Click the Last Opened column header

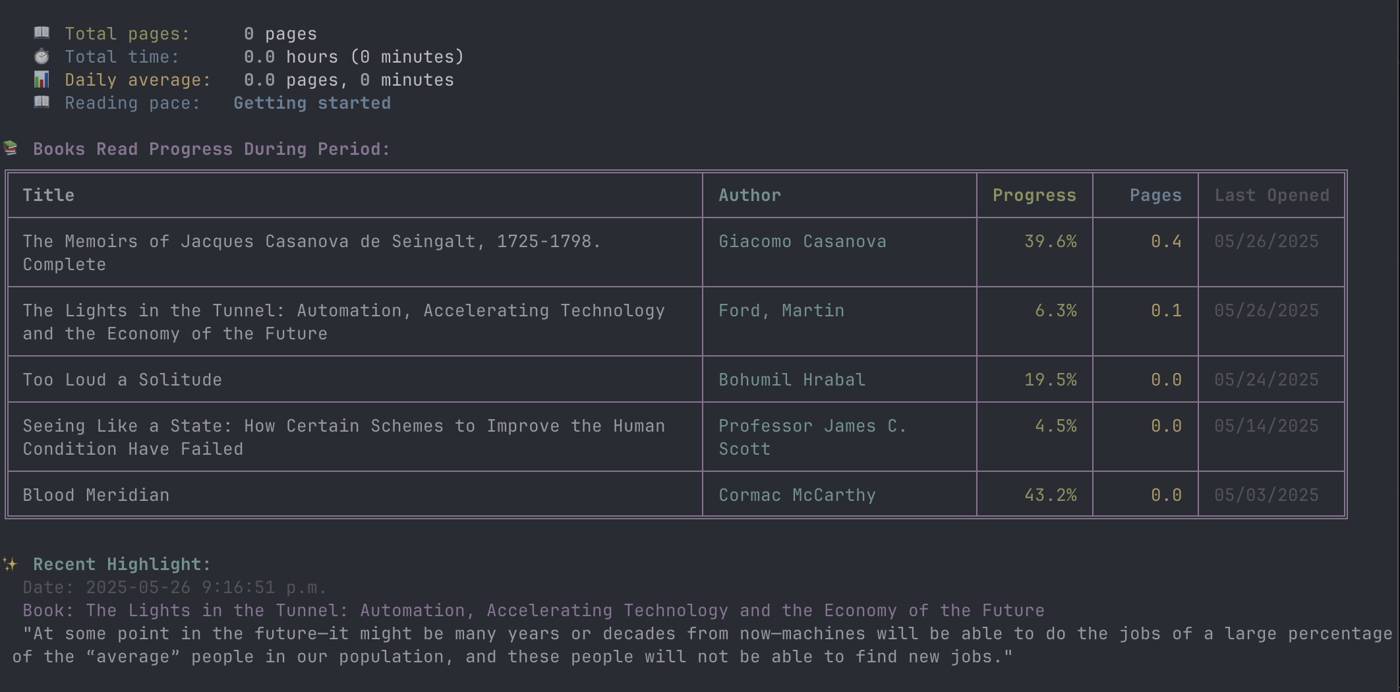click(1271, 195)
